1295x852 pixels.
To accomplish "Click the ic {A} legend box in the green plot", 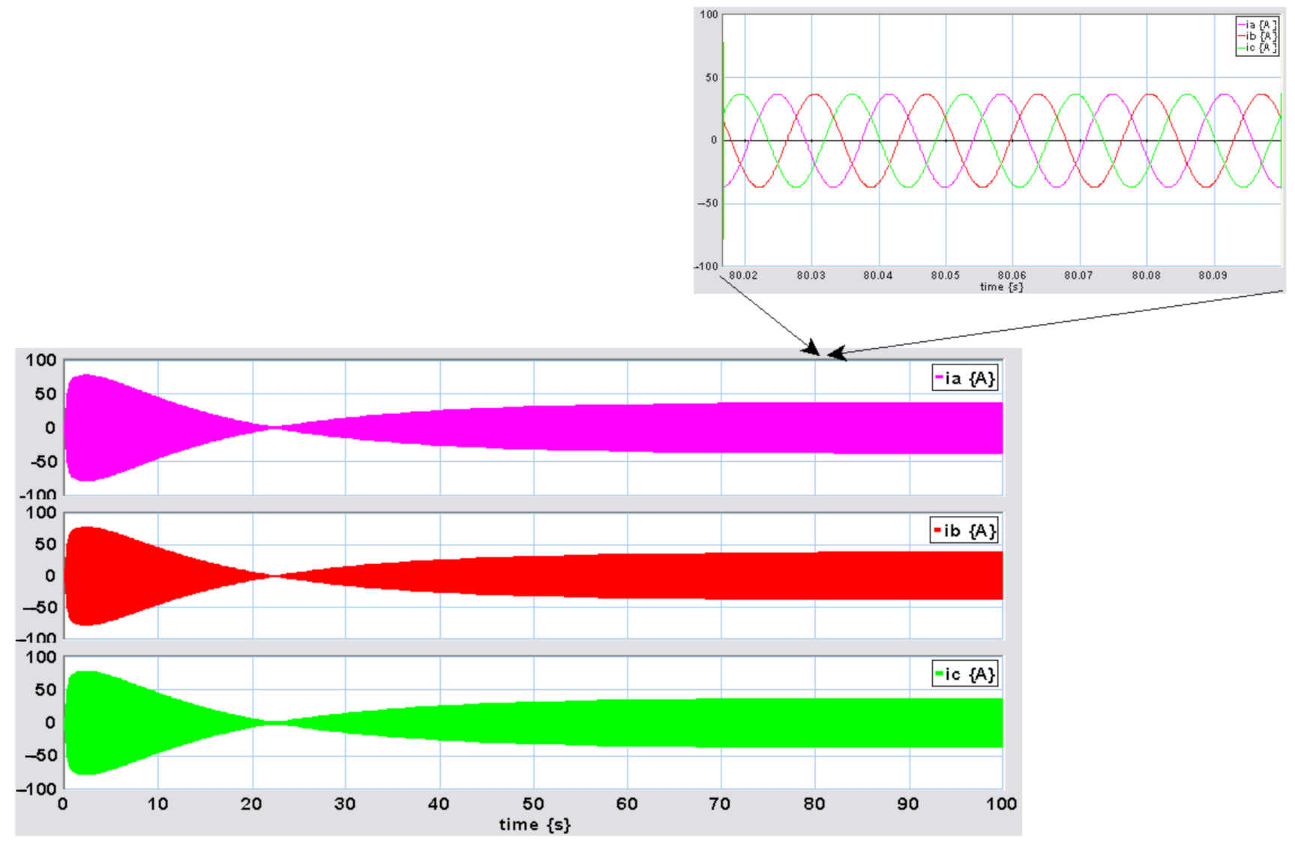I will pyautogui.click(x=964, y=673).
